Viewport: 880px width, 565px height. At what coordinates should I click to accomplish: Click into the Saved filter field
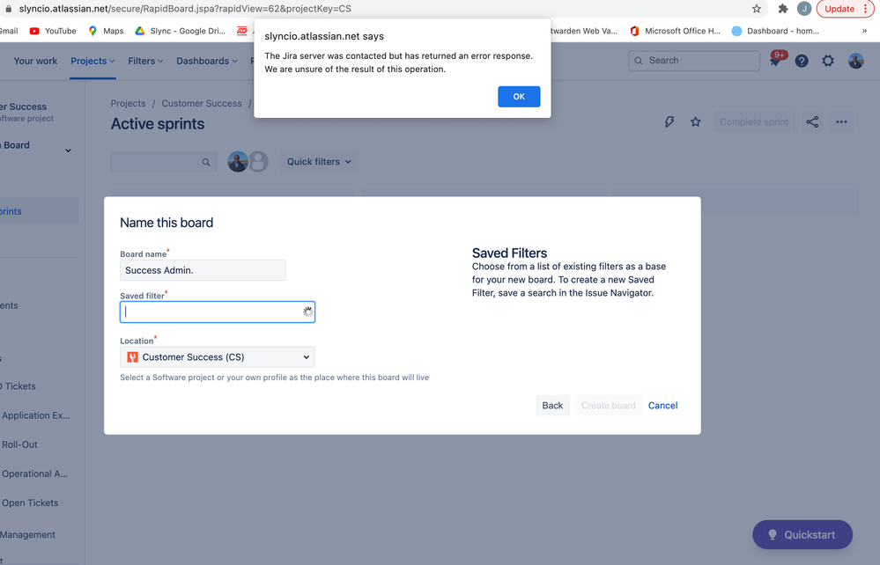(x=218, y=312)
